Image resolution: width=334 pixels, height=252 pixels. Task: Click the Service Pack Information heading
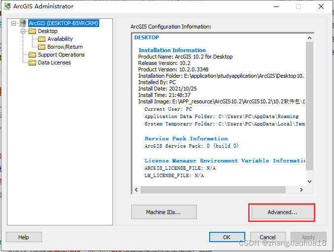pyautogui.click(x=186, y=139)
